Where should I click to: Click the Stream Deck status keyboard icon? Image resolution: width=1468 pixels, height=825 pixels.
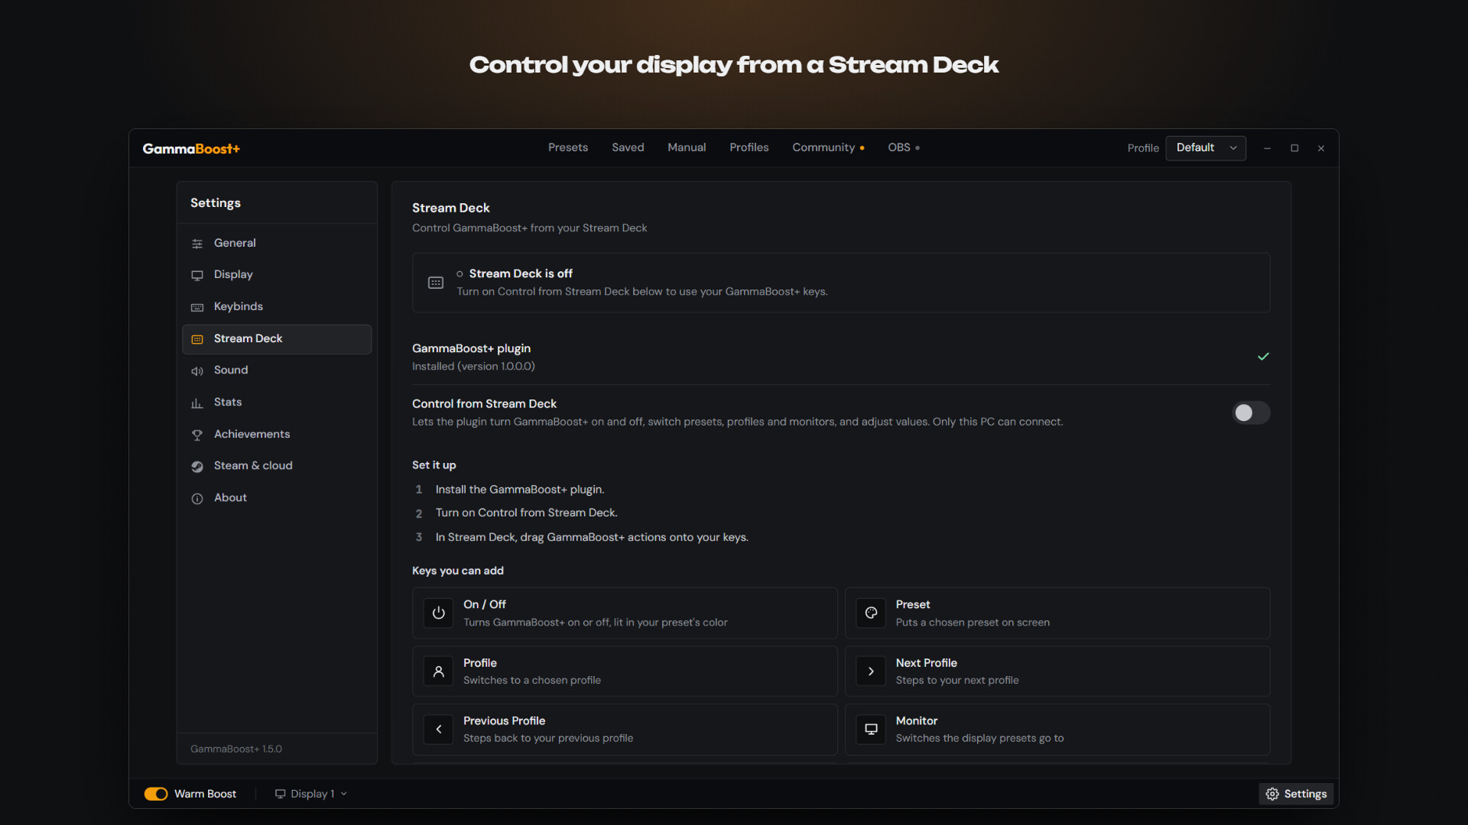[436, 283]
